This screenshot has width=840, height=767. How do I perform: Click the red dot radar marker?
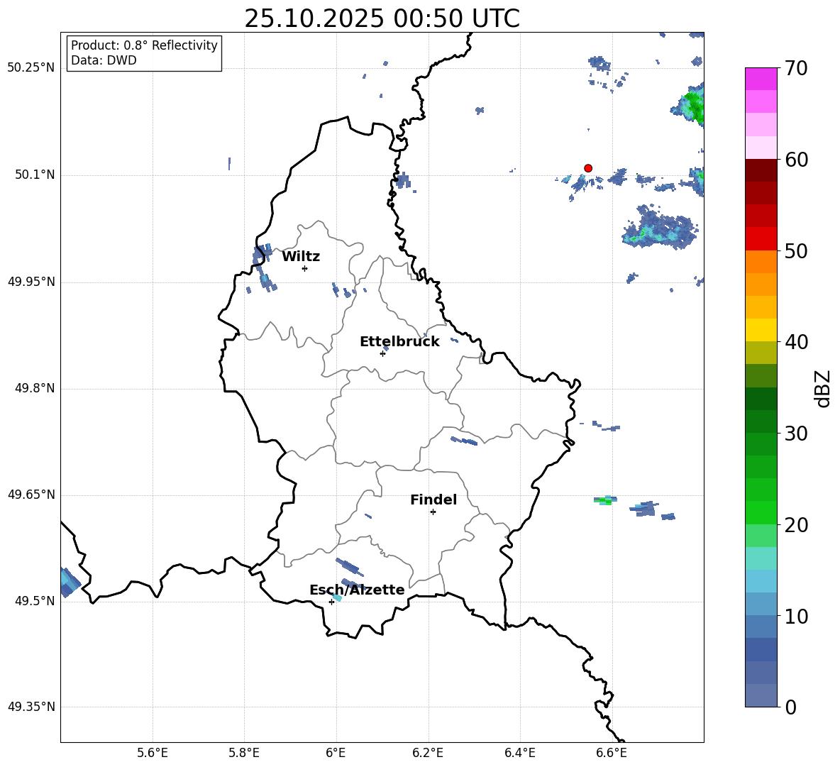(x=588, y=168)
